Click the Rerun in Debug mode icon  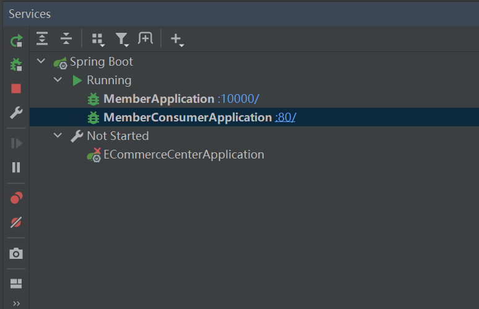(x=17, y=64)
